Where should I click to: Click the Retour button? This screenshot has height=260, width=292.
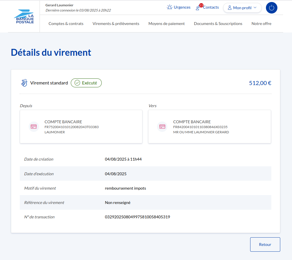[x=265, y=244]
